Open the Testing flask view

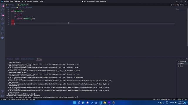click(x=2, y=29)
